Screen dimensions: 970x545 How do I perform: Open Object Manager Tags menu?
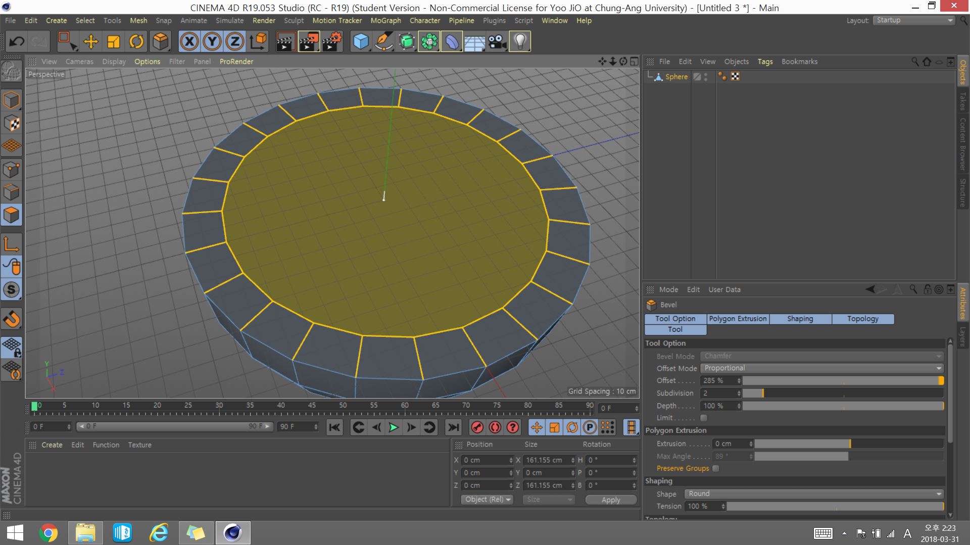click(x=765, y=62)
